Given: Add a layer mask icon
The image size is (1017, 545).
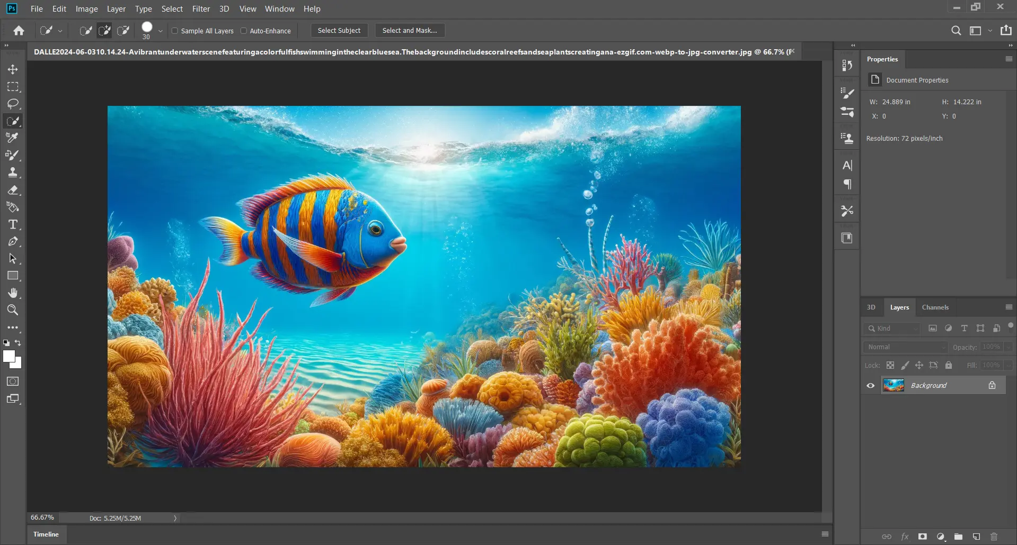Looking at the screenshot, I should [x=923, y=537].
